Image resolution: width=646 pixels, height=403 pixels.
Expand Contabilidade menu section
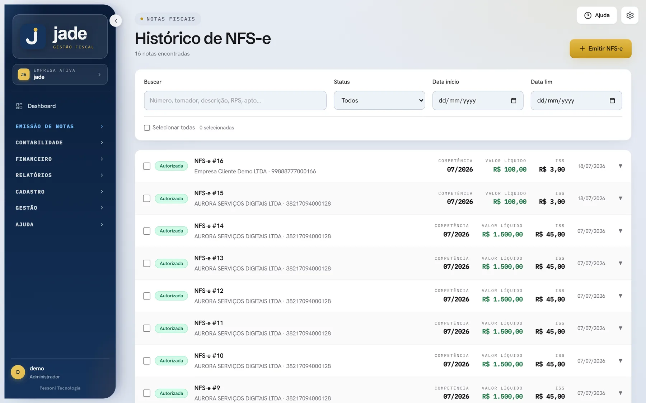click(x=60, y=143)
